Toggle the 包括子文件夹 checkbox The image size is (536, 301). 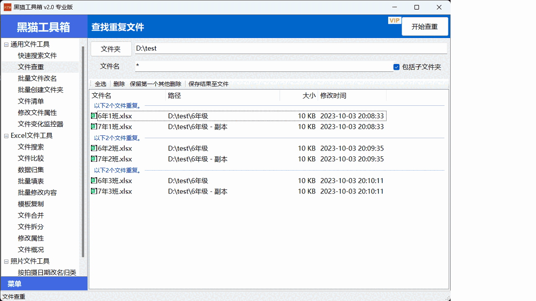(397, 67)
